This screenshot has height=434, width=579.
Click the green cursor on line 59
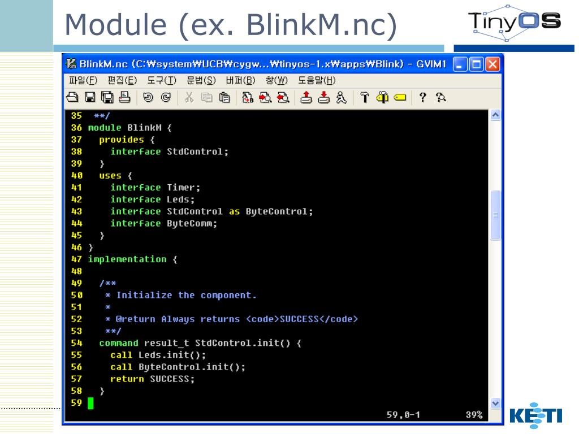pyautogui.click(x=91, y=403)
